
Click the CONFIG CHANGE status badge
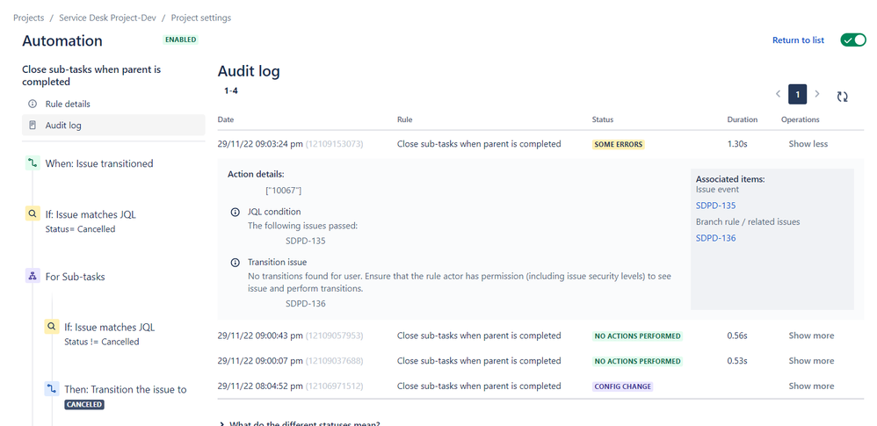click(x=622, y=386)
